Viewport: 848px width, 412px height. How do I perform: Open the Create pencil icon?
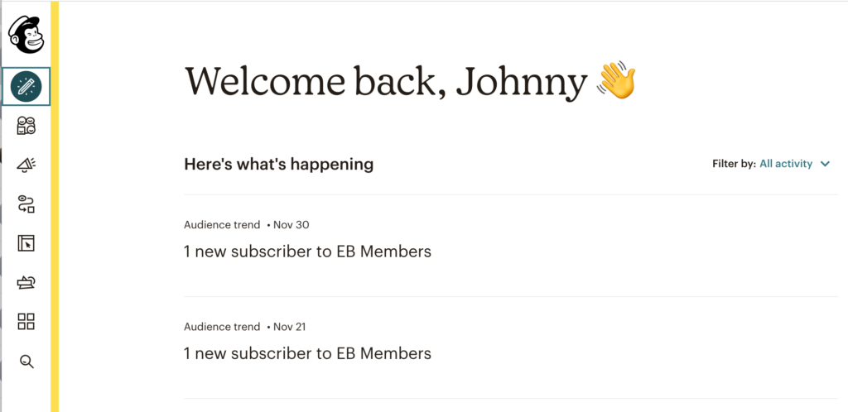pyautogui.click(x=26, y=86)
